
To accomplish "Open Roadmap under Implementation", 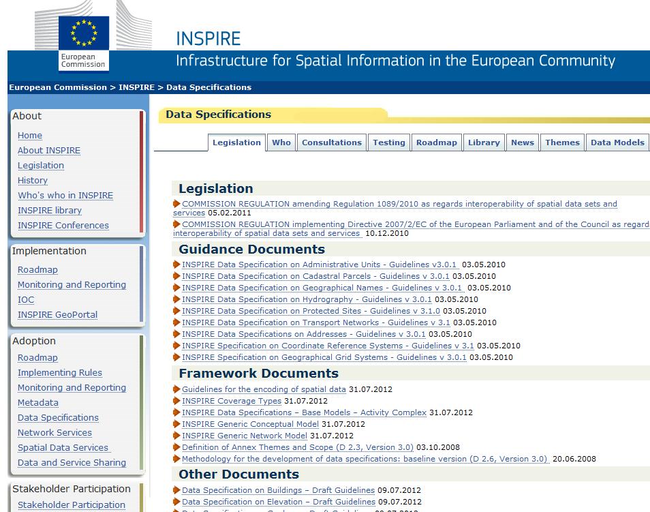I will coord(37,270).
